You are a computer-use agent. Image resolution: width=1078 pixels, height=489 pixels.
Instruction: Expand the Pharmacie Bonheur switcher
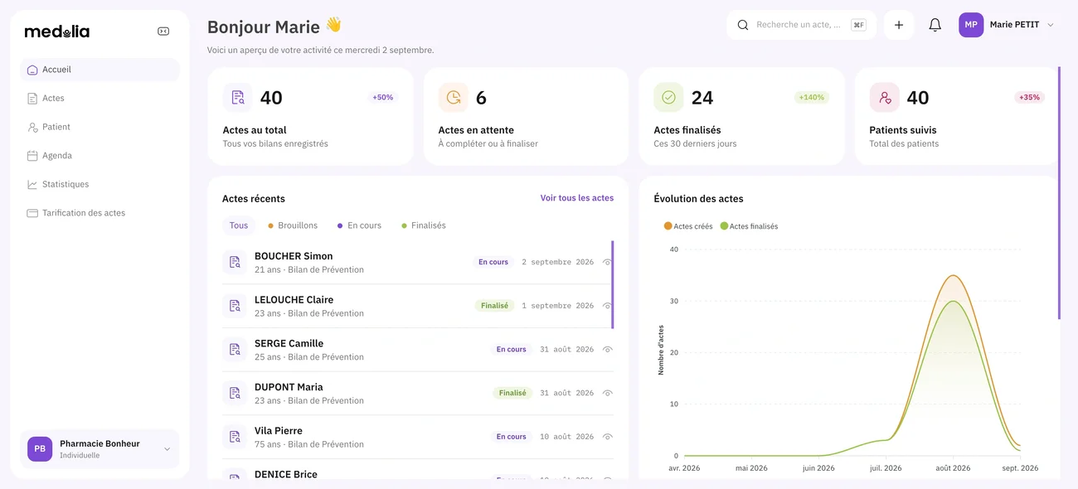[167, 449]
